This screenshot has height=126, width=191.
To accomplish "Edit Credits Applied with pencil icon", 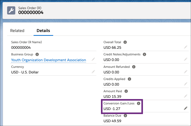I will pos(186,84).
